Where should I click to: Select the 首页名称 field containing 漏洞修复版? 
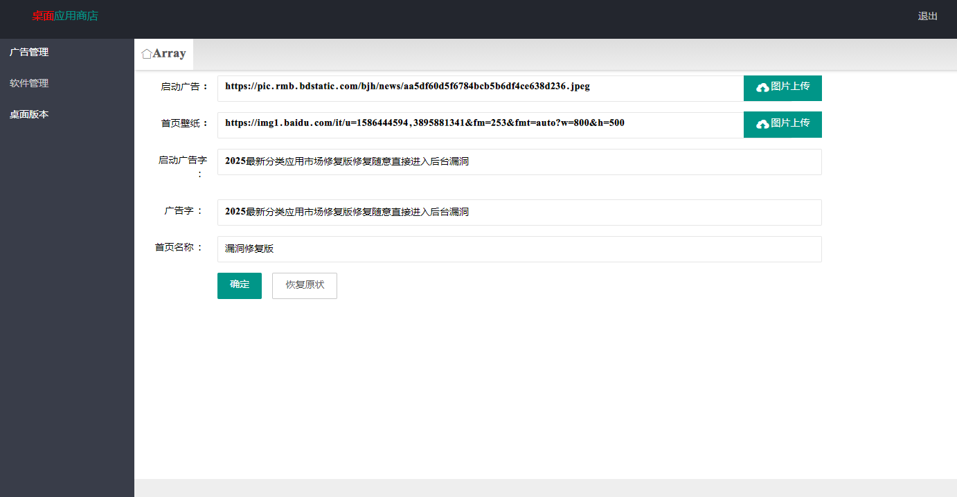click(x=519, y=249)
